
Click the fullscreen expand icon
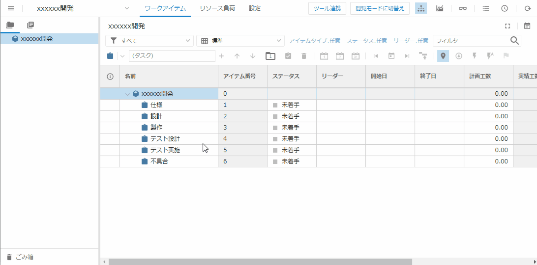[x=507, y=26]
